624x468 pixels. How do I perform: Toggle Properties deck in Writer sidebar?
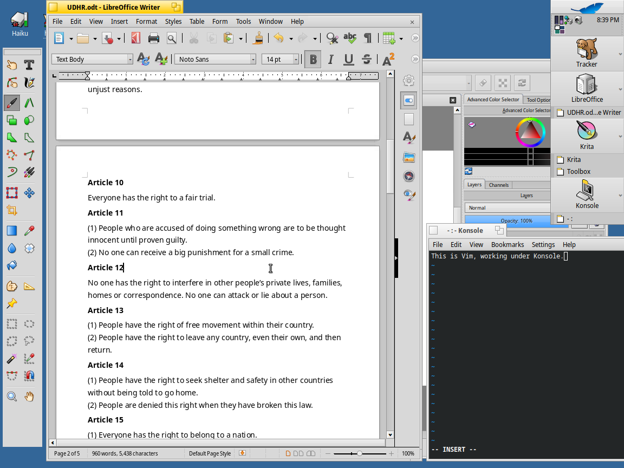(409, 100)
